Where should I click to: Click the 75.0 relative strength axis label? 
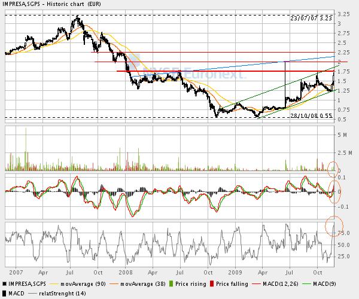(x=344, y=233)
